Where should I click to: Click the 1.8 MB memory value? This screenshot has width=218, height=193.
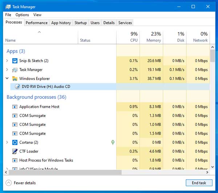[x=155, y=160]
